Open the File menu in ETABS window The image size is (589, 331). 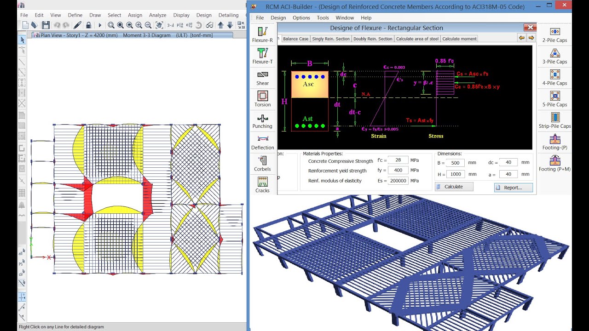pyautogui.click(x=24, y=15)
